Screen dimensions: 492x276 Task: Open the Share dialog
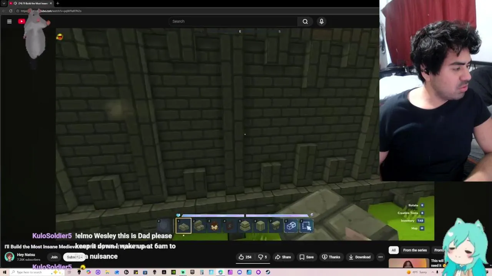pos(283,257)
